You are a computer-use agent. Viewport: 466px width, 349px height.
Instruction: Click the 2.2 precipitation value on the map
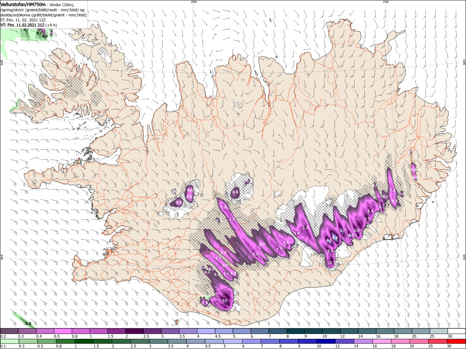[305, 227]
